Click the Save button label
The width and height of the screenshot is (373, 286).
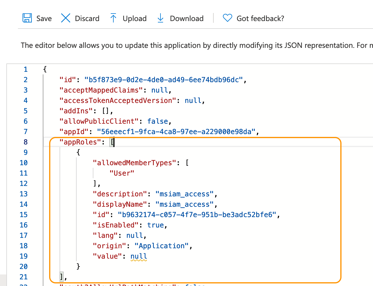[x=44, y=18]
